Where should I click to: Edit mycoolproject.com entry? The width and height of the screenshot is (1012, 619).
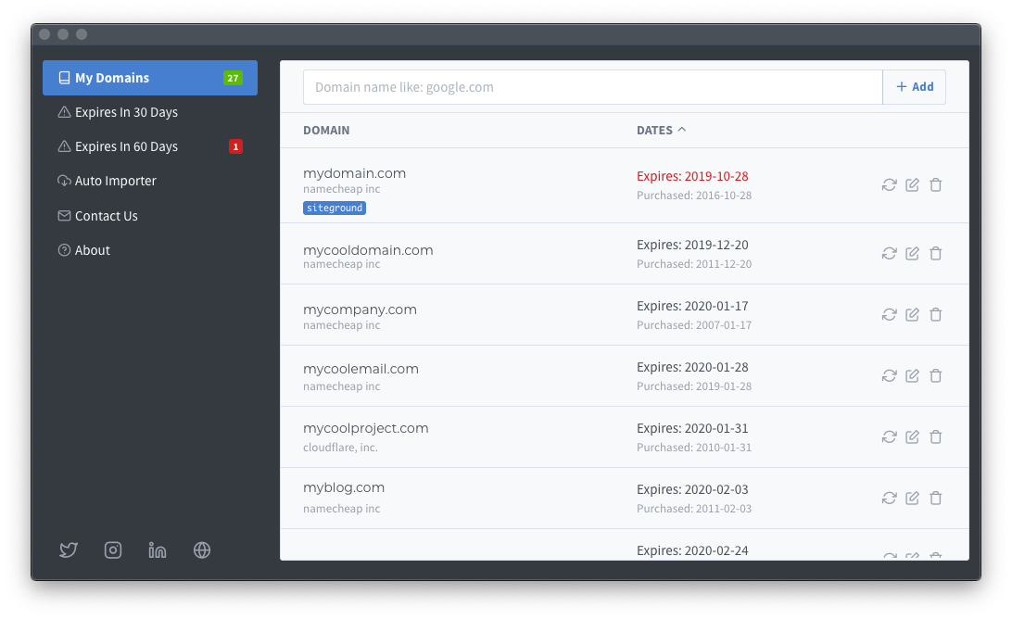coord(912,437)
